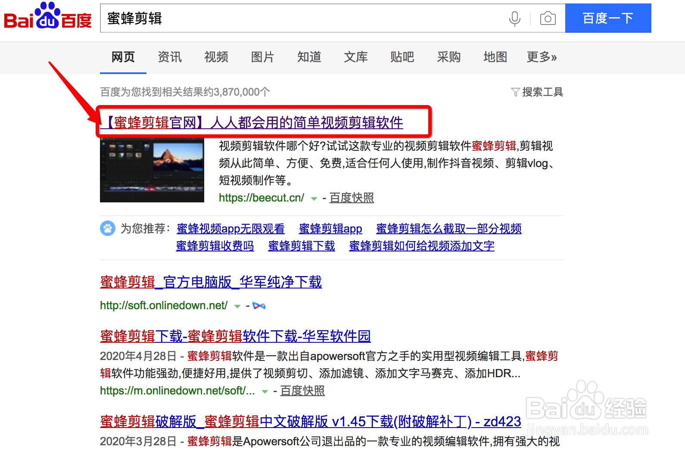Expand dropdown arrow beside m.onlinedown.net URL
685x453 pixels.
tap(265, 391)
